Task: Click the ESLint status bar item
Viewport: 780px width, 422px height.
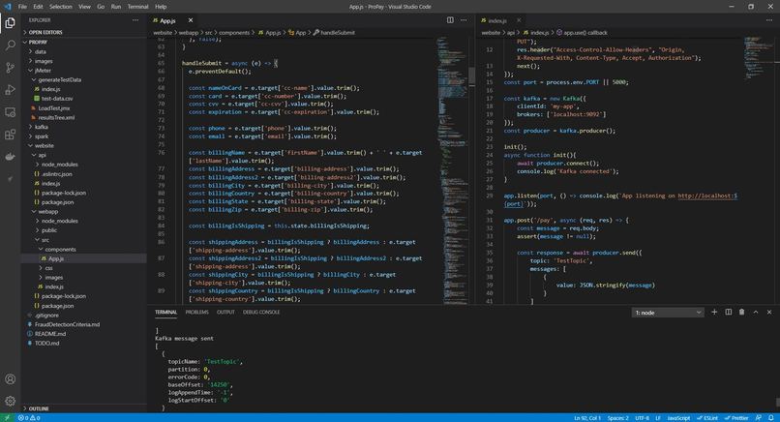Action: (706, 418)
